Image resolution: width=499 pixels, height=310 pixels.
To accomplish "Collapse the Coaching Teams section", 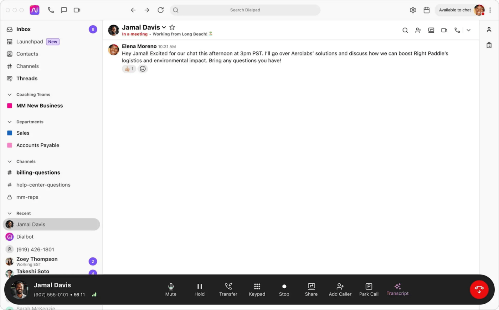I will tap(10, 95).
